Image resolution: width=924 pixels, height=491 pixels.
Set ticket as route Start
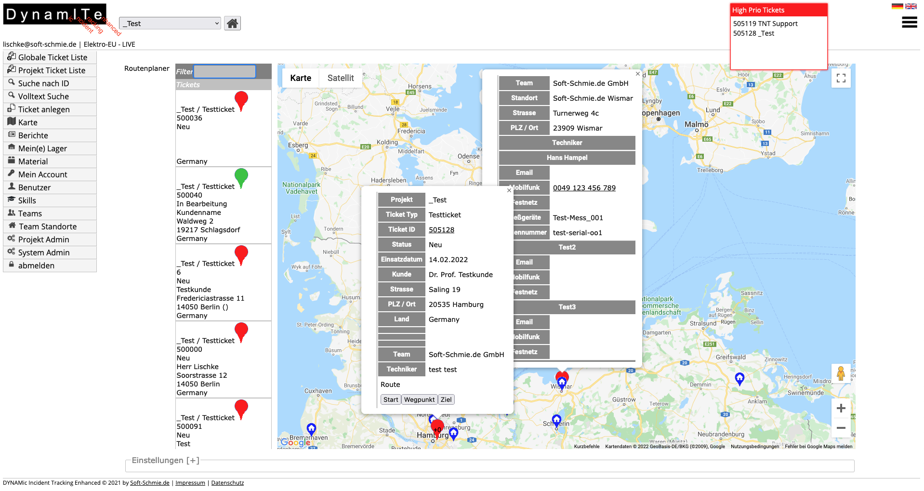click(x=390, y=399)
